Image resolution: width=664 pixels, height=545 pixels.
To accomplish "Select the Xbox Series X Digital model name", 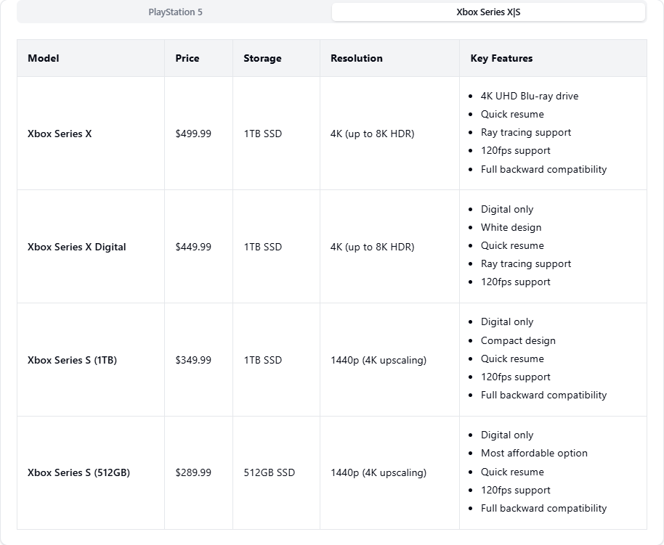I will [77, 247].
